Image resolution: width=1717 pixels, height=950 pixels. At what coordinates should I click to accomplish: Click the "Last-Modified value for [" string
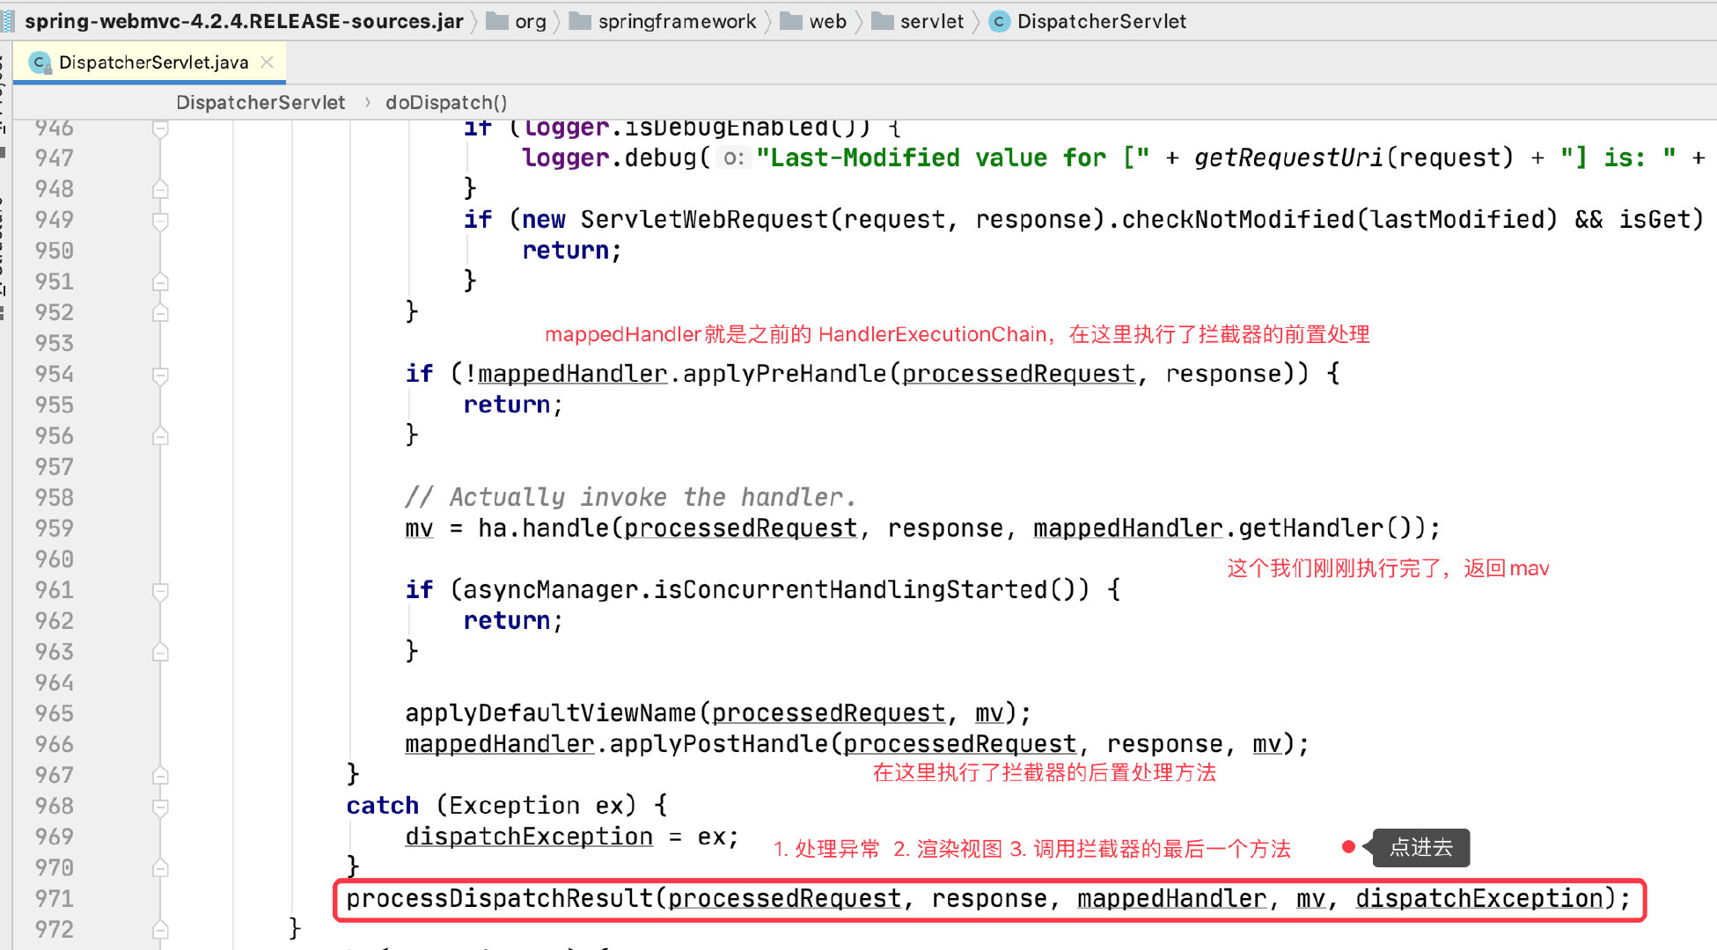coord(953,157)
